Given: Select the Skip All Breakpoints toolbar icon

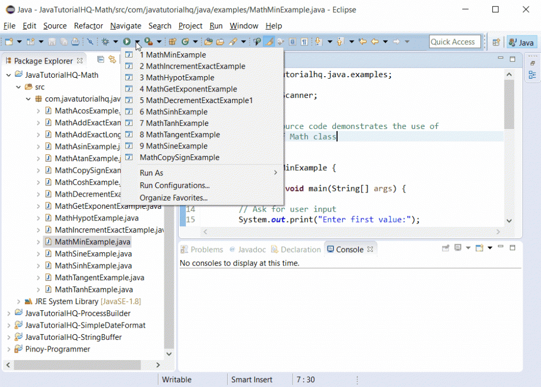Looking at the screenshot, I should (89, 42).
